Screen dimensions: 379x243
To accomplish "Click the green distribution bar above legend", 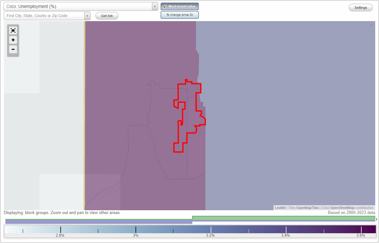I will (284, 218).
